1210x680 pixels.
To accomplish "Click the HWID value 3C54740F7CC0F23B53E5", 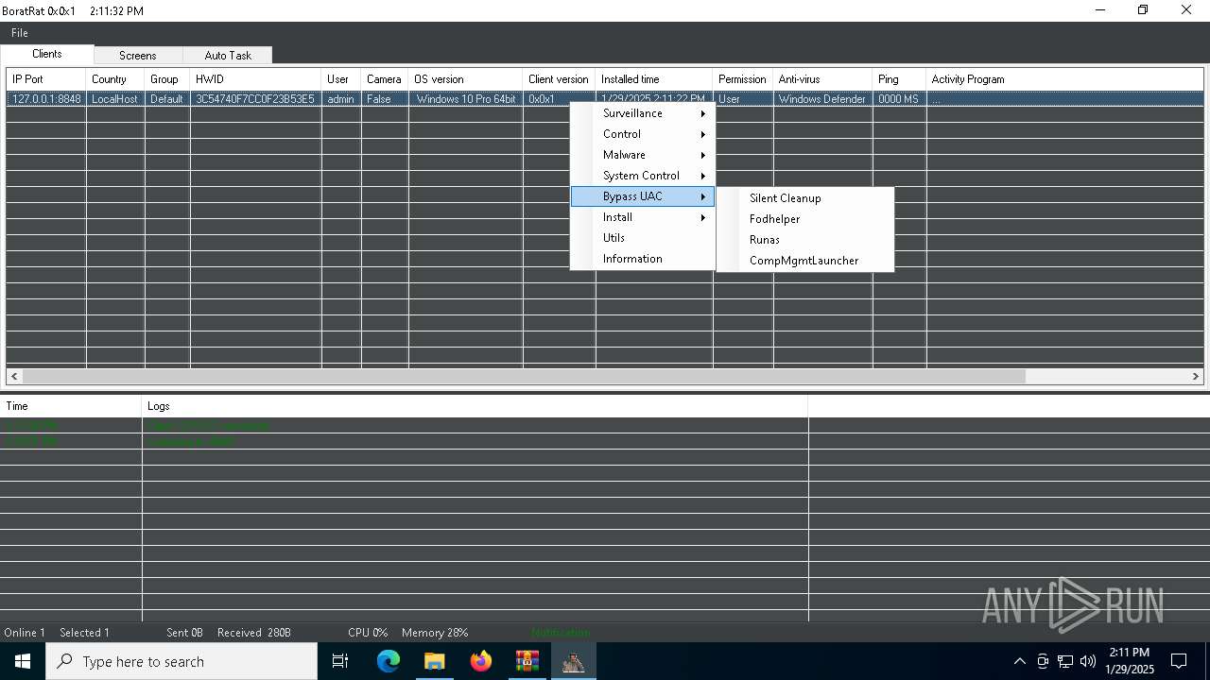I will pos(256,99).
